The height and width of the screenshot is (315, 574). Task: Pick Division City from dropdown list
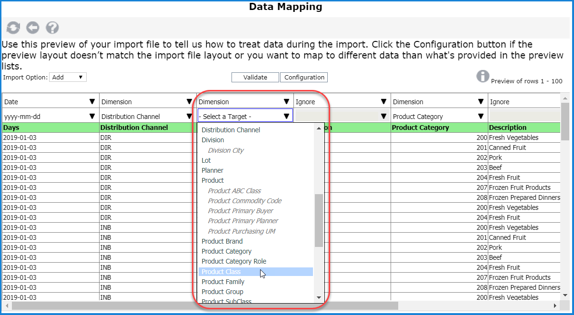tap(226, 150)
